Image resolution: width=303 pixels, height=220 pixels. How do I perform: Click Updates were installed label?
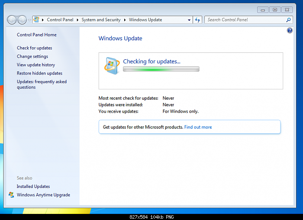coord(121,105)
